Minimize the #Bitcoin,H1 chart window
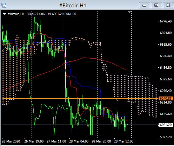174x146 pixels. click(x=145, y=5)
